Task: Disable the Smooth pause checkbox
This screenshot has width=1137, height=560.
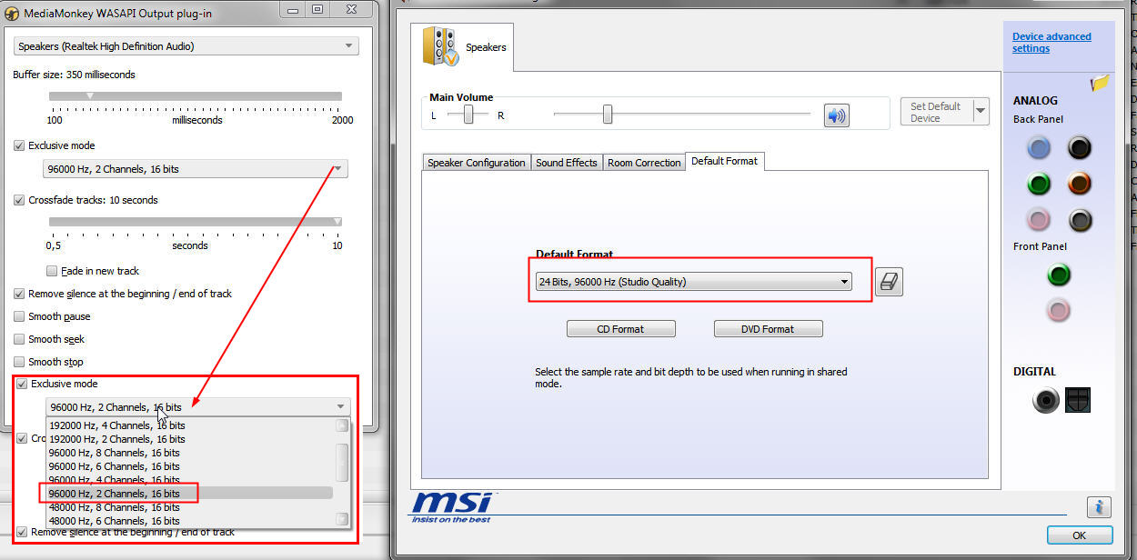Action: click(x=20, y=316)
